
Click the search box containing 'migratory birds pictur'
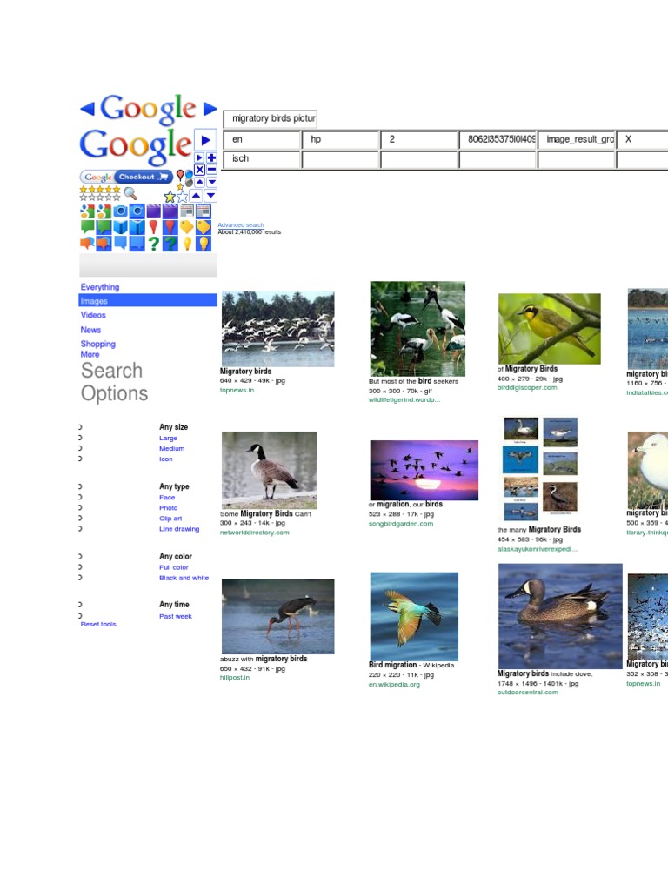point(270,118)
